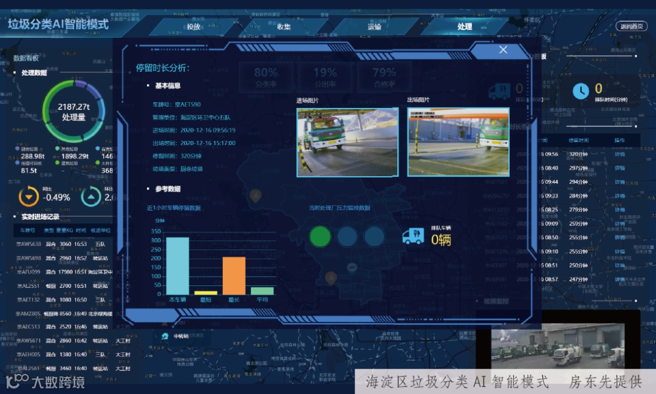Click the 79% 合格率 card

[x=384, y=78]
